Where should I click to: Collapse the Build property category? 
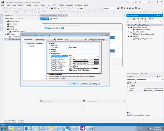coord(49,43)
